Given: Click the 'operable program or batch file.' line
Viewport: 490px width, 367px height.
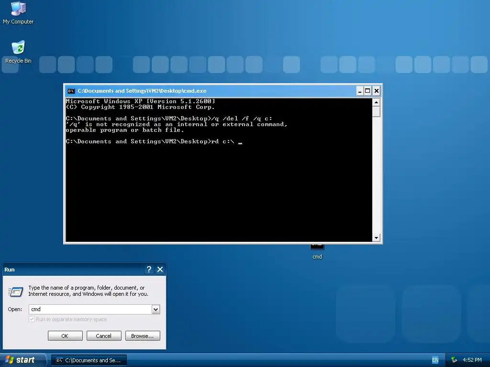Looking at the screenshot, I should tap(125, 130).
